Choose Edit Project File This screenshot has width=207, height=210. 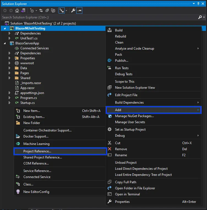coord(154,95)
